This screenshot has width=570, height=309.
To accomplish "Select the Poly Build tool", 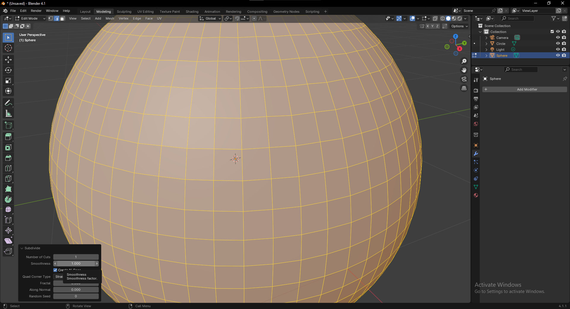I will tap(8, 189).
